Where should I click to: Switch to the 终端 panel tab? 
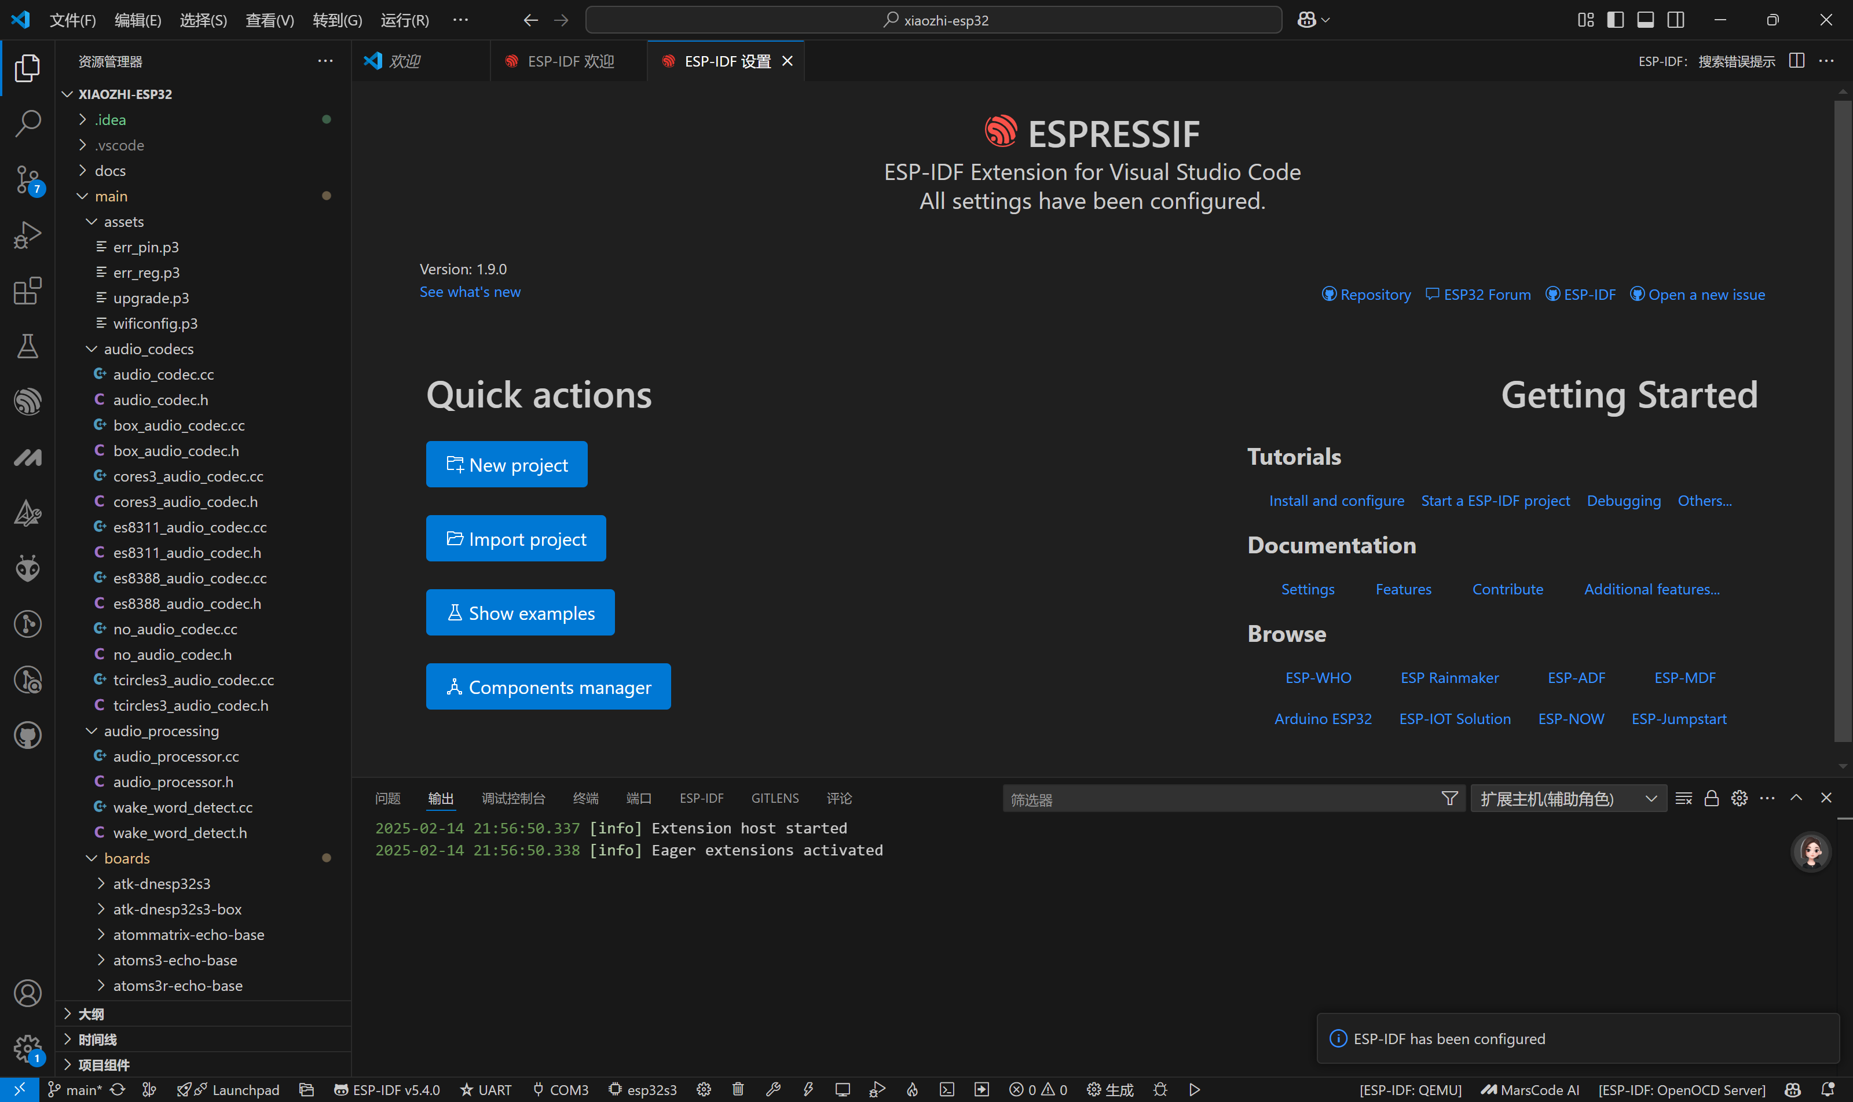(585, 798)
